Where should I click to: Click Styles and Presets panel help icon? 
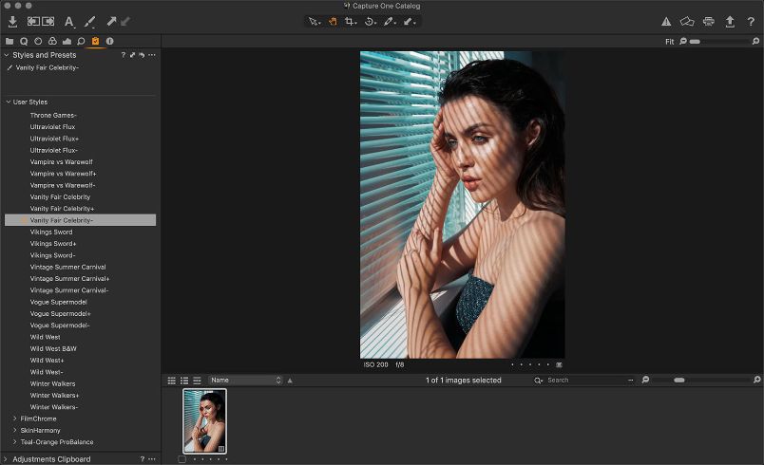pyautogui.click(x=124, y=55)
